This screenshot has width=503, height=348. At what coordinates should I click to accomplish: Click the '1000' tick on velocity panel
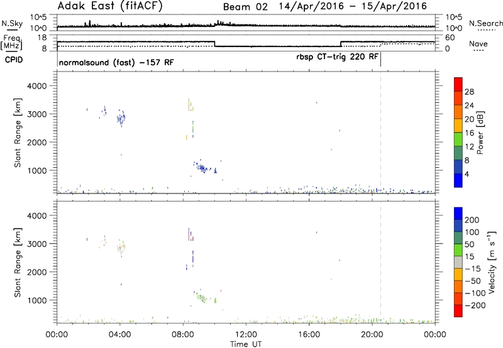(x=36, y=300)
